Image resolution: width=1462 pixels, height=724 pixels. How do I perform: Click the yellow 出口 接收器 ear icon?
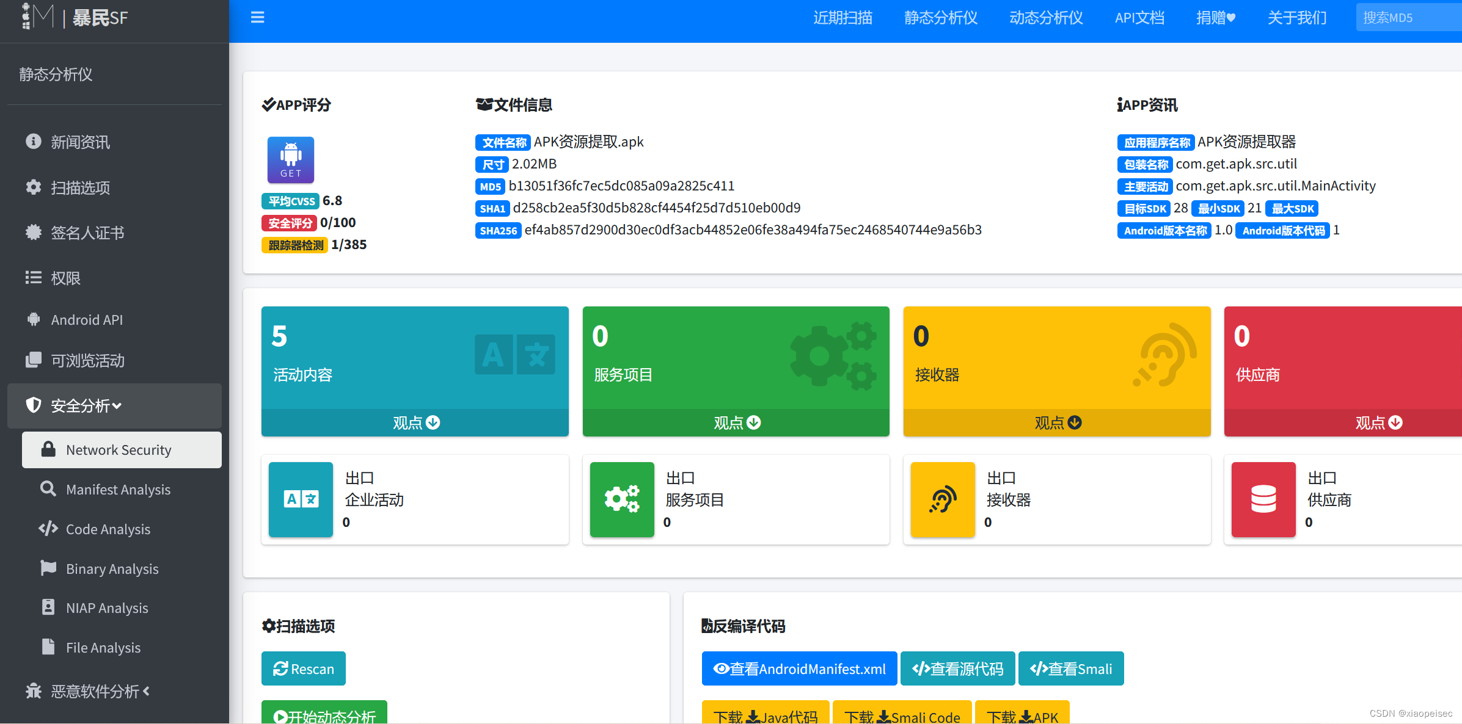coord(943,499)
